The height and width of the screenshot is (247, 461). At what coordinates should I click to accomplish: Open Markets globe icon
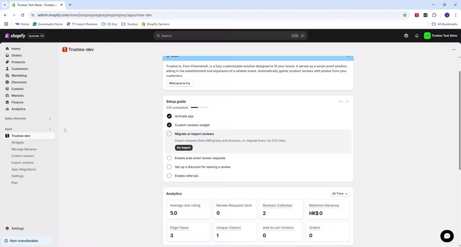pyautogui.click(x=7, y=95)
